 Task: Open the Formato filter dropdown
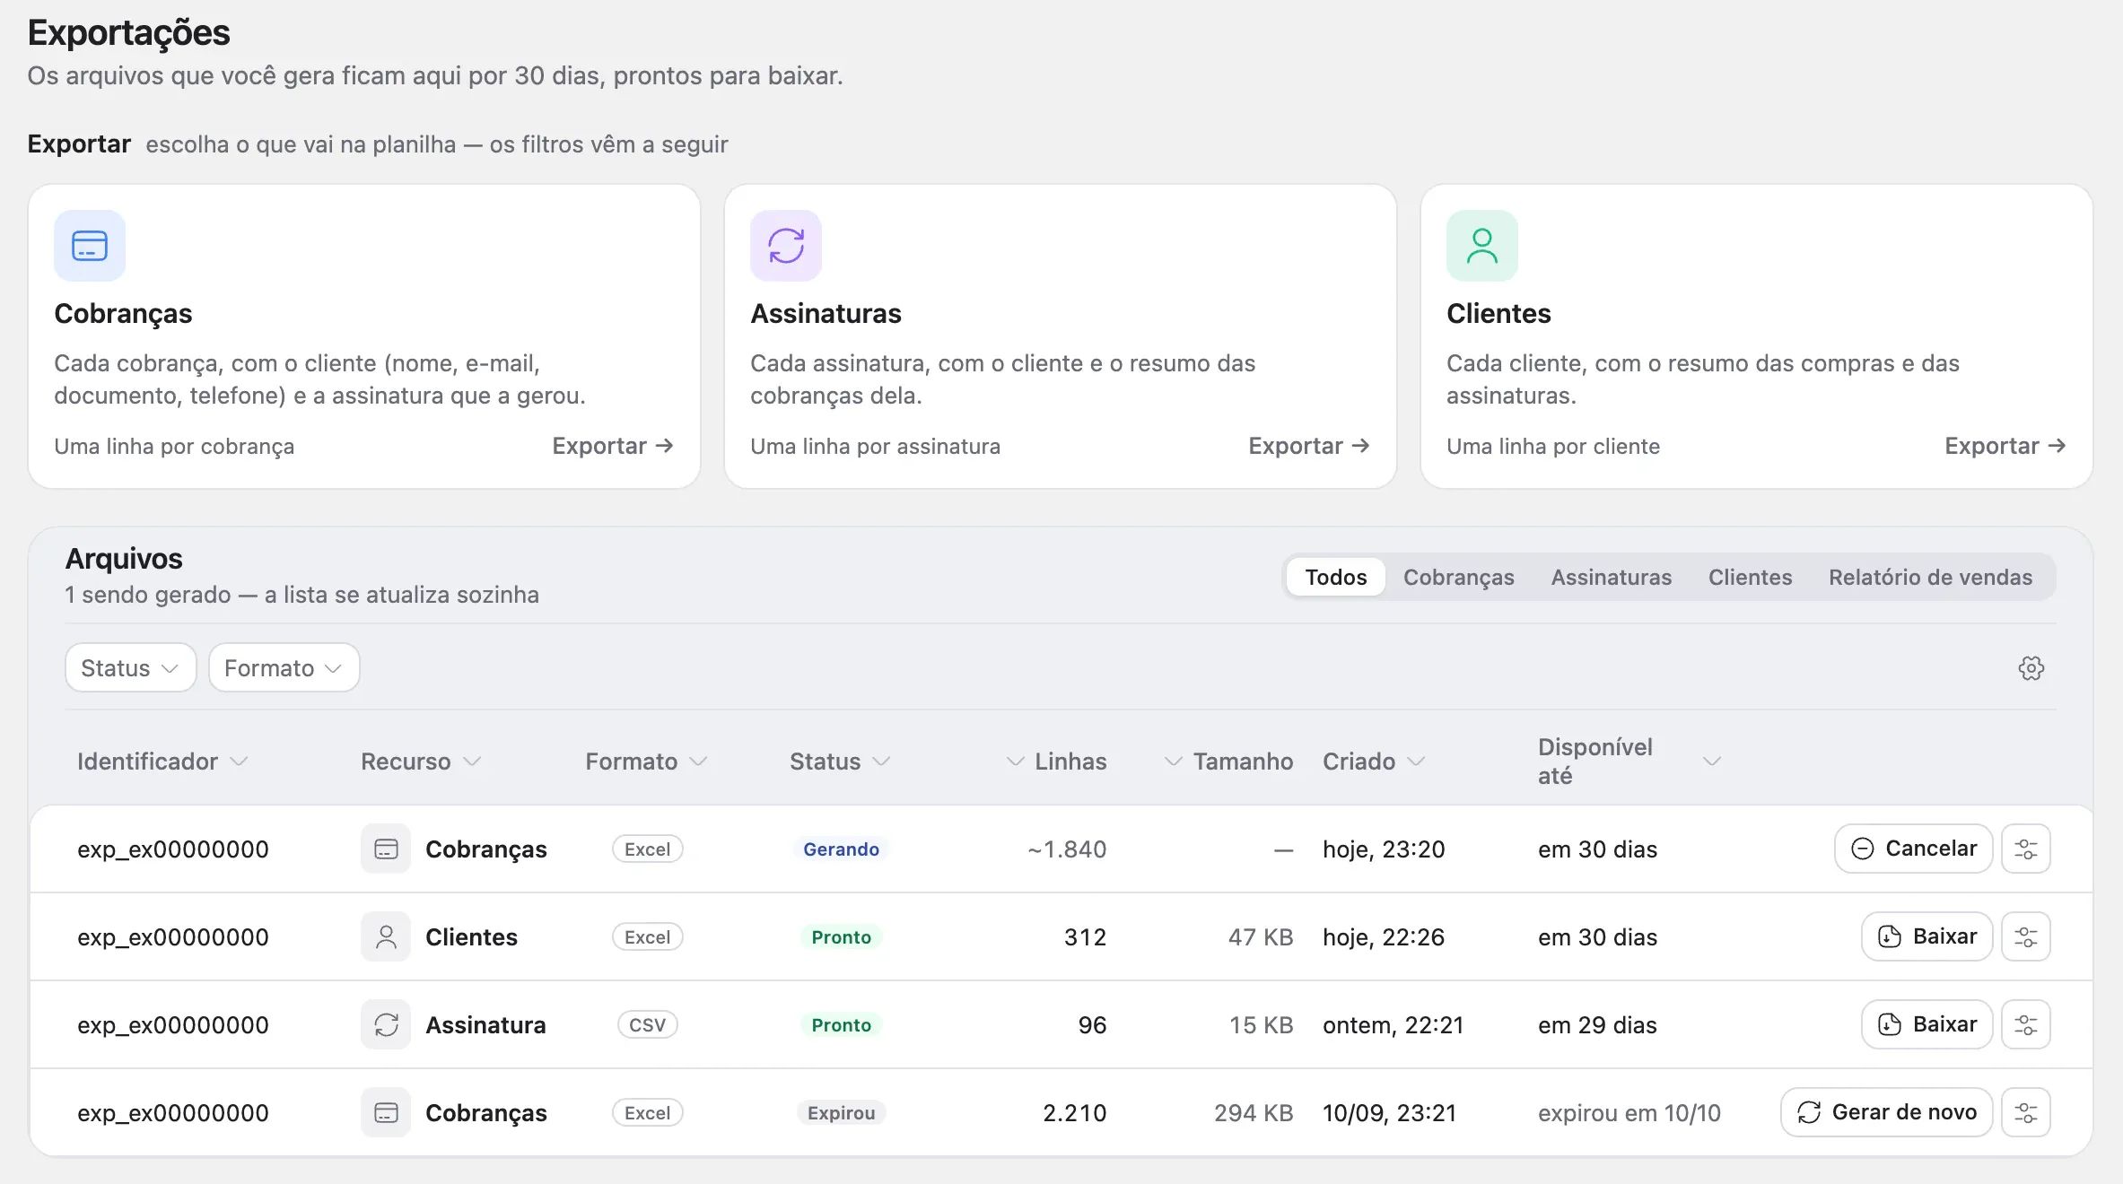pyautogui.click(x=284, y=667)
